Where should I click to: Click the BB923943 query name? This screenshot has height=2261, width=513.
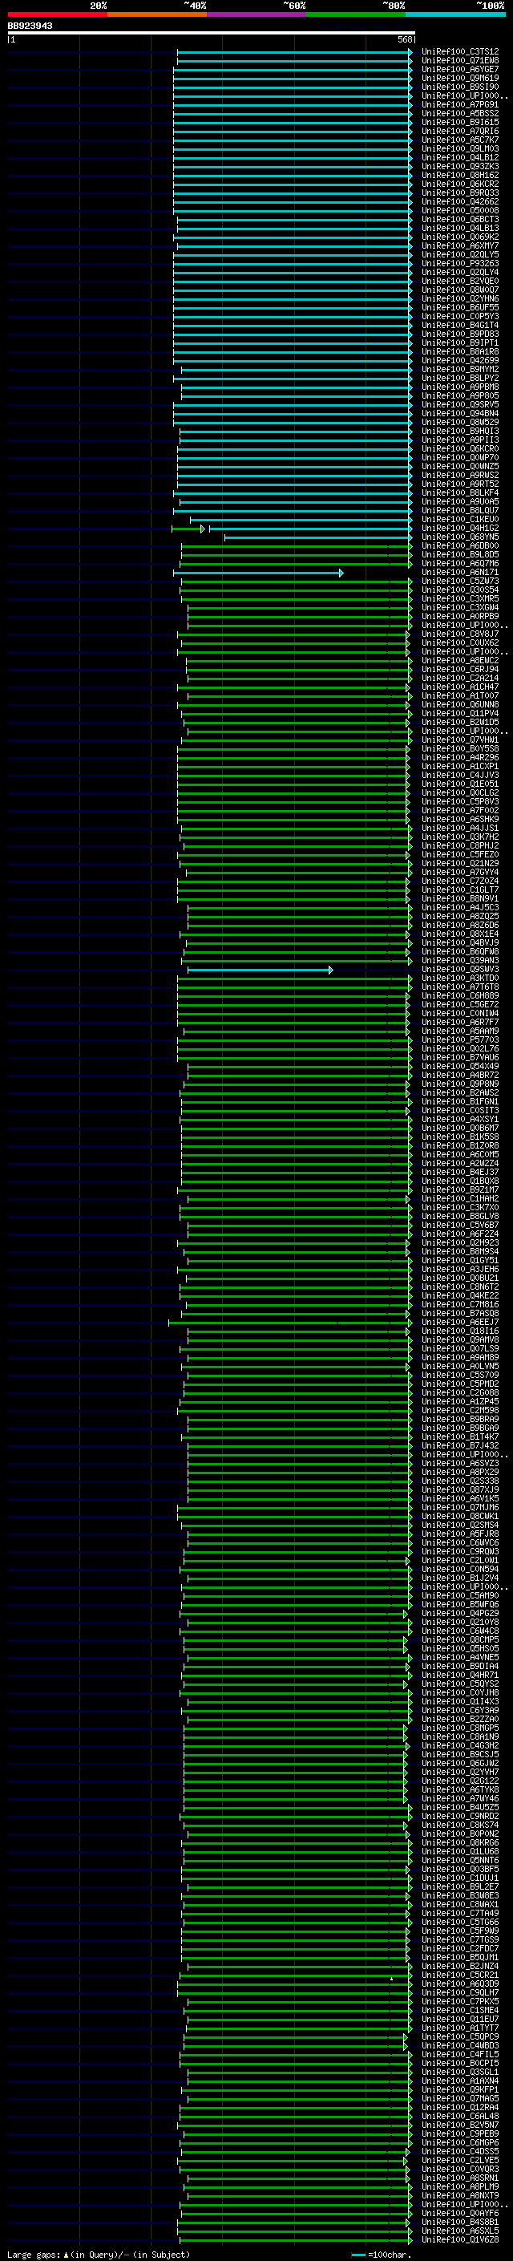(30, 26)
